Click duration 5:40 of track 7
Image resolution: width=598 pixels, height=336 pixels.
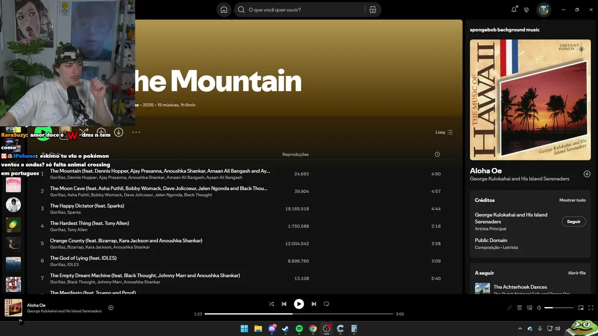436,279
